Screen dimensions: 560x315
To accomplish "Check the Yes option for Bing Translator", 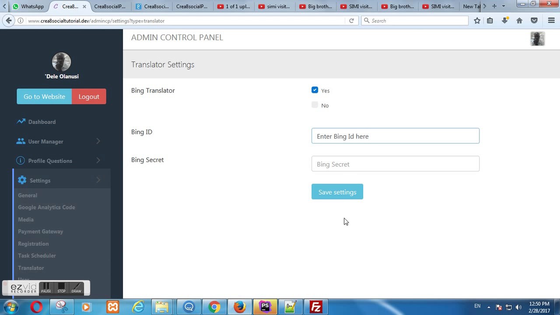I will [x=315, y=90].
